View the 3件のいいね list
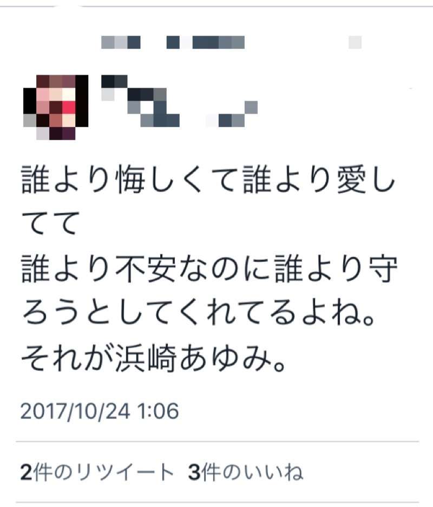433x507 pixels. tap(246, 472)
